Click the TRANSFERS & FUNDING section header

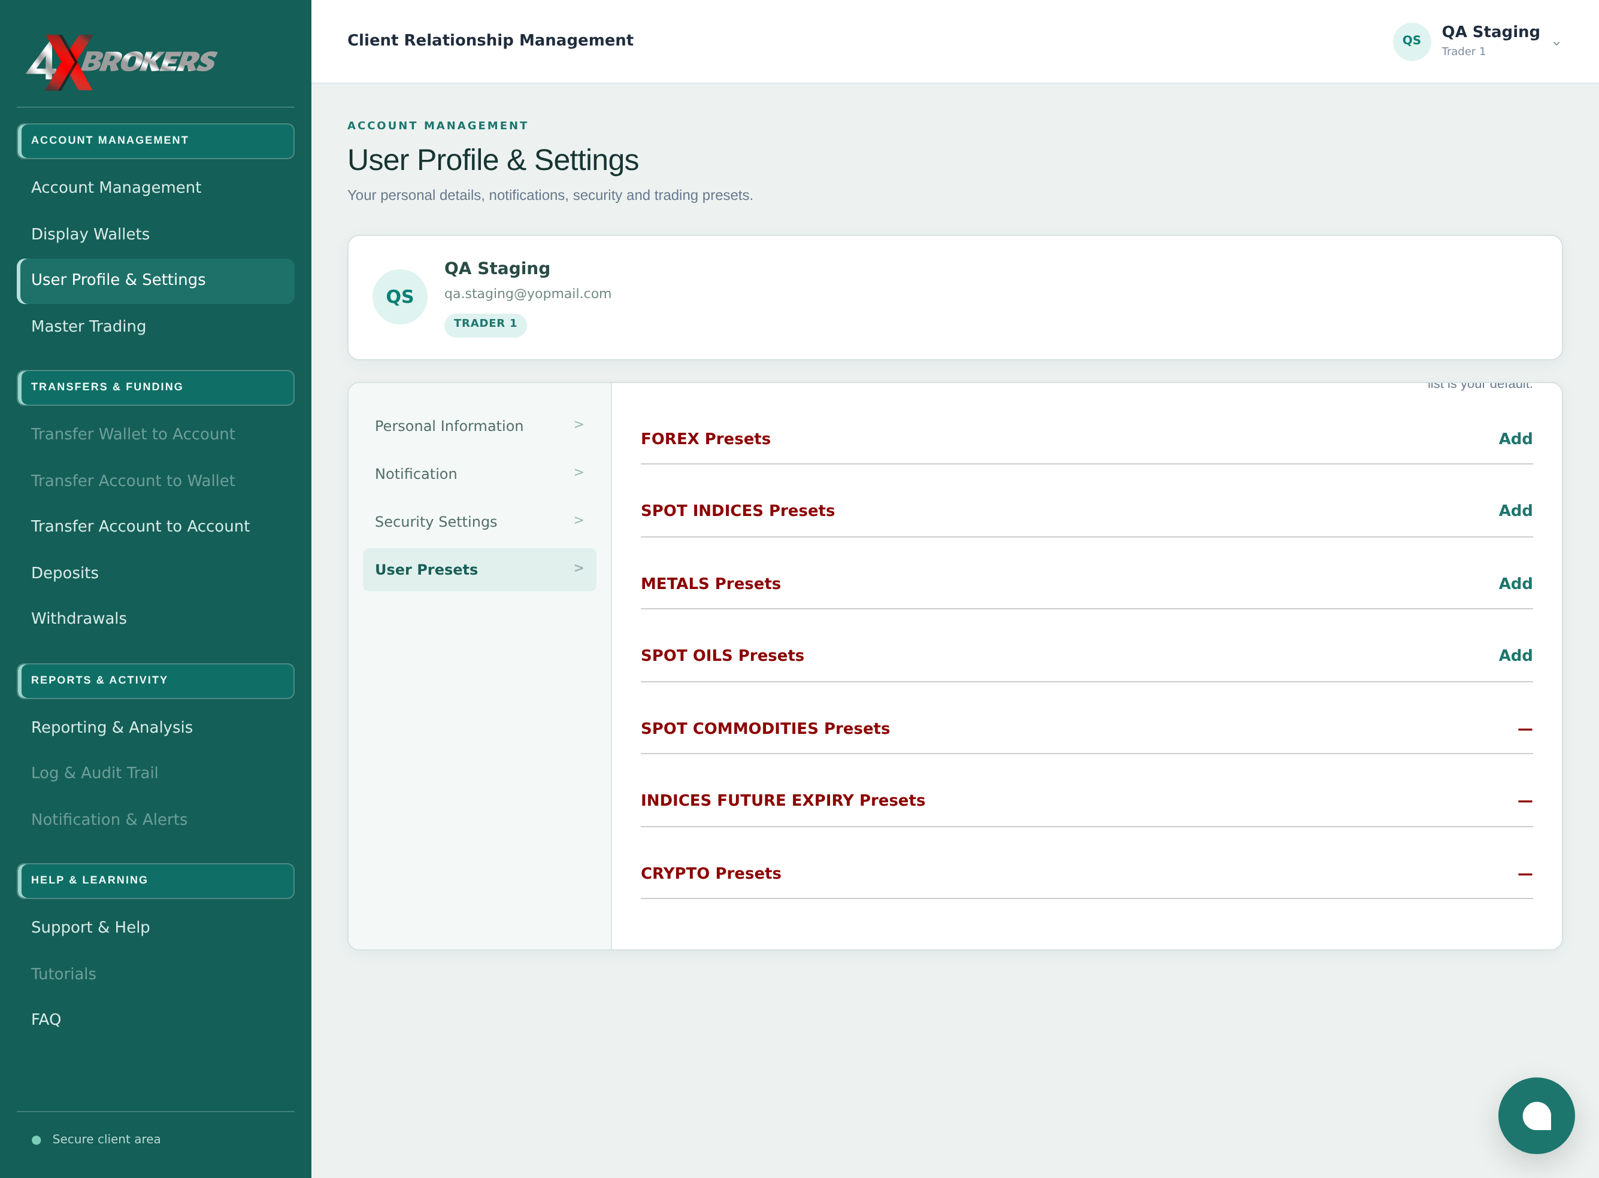click(156, 387)
